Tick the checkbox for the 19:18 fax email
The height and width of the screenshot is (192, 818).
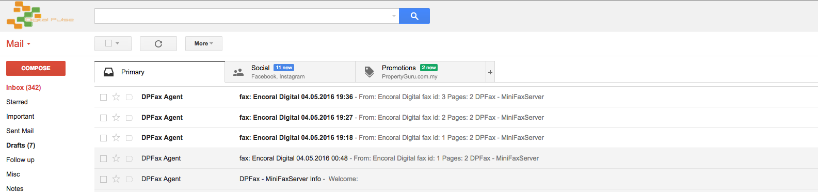tap(103, 138)
